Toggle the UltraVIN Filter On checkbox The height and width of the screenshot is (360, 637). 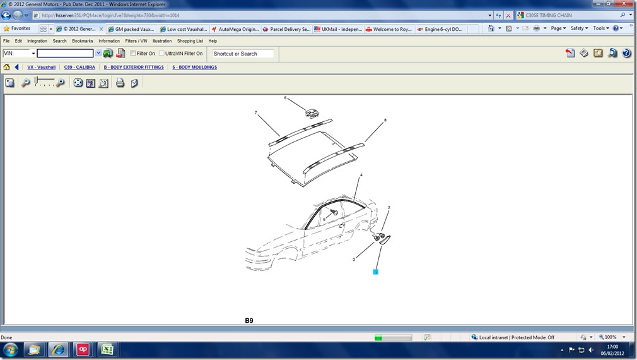pos(161,54)
